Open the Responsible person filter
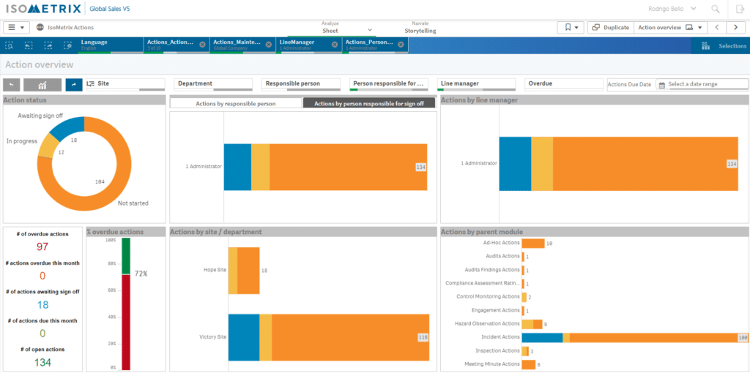This screenshot has height=373, width=750. click(x=301, y=85)
